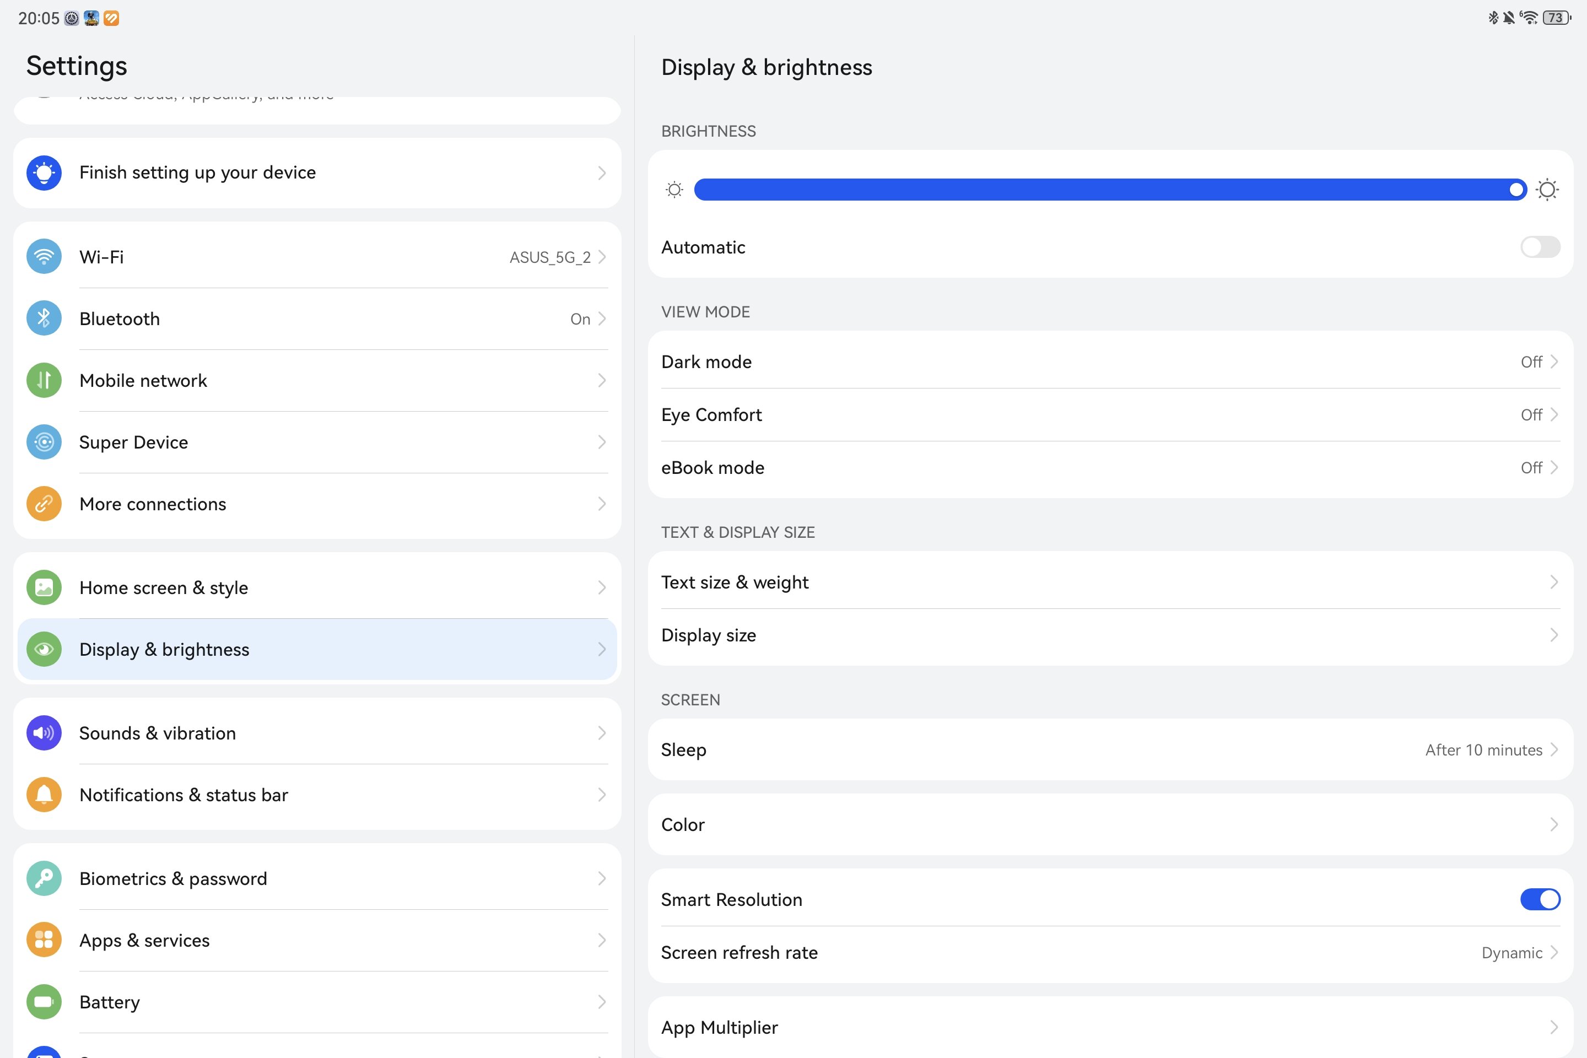
Task: Tap the Dark mode Off value
Action: click(1532, 361)
